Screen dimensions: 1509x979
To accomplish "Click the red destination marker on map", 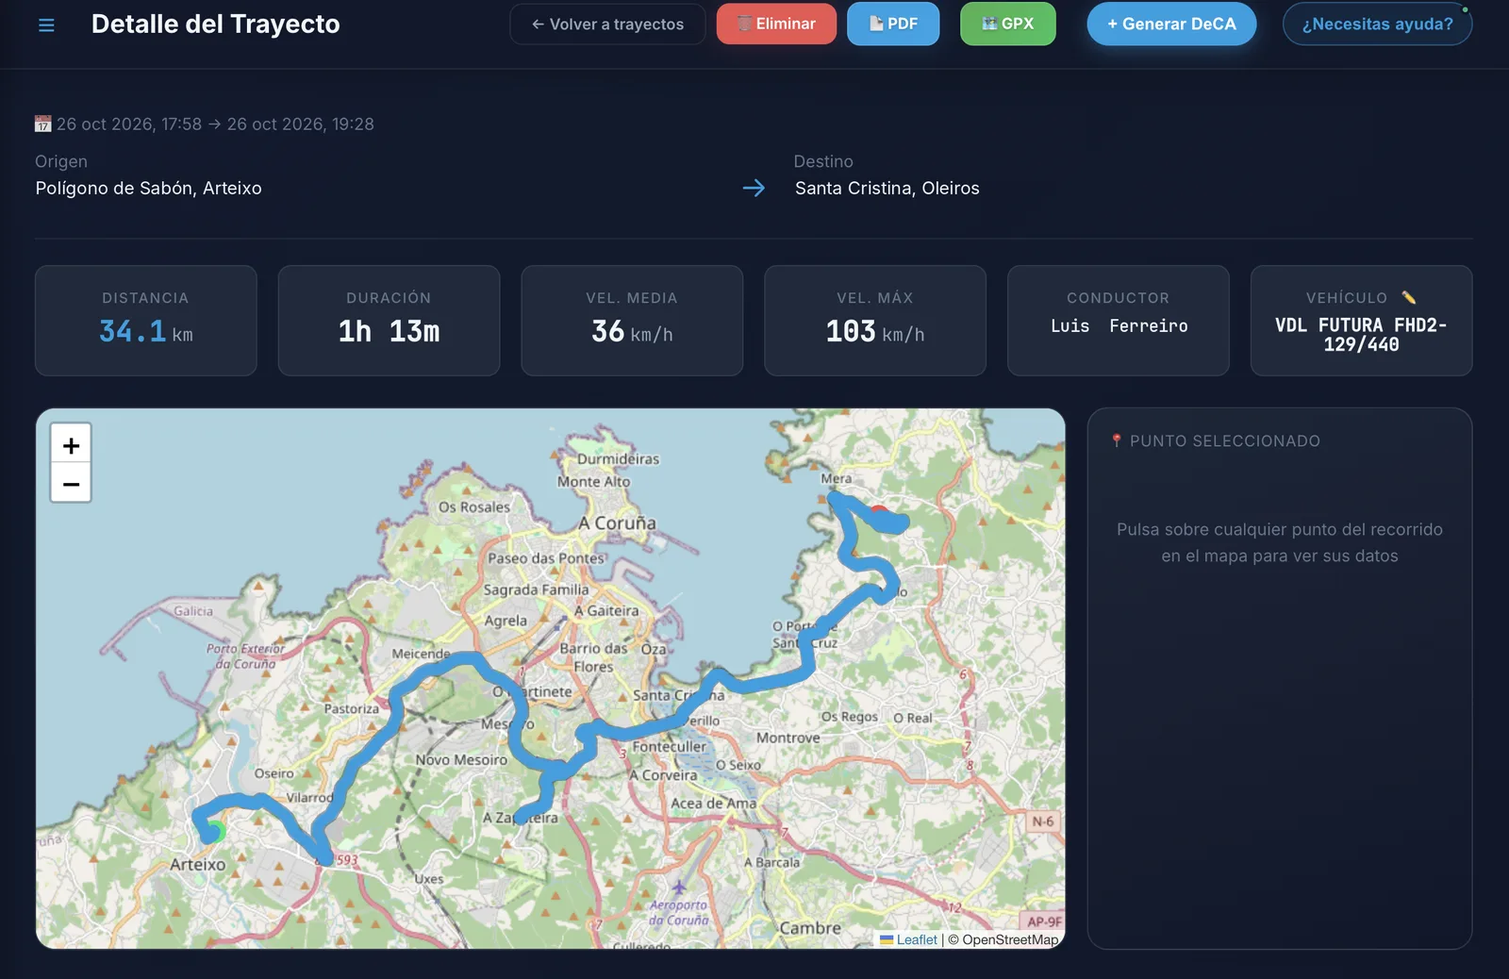I will 878,510.
